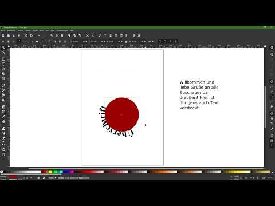
Task: Flip selected object horizontally
Action: point(37,41)
